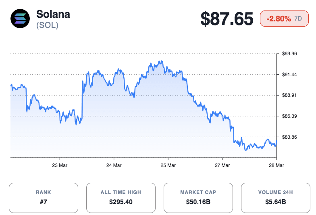Open the Rank #7 stat card
The width and height of the screenshot is (316, 215).
[44, 198]
